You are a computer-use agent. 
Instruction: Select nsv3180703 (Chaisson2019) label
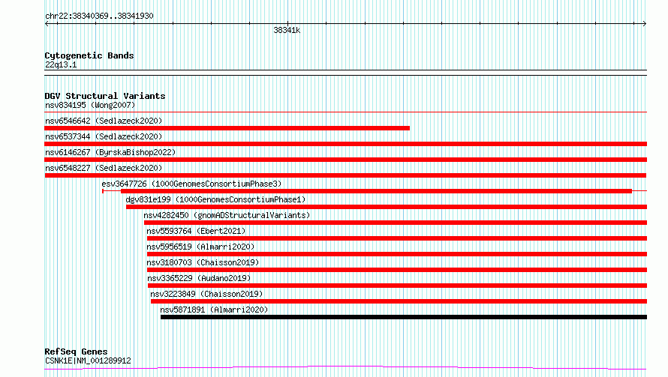point(203,262)
